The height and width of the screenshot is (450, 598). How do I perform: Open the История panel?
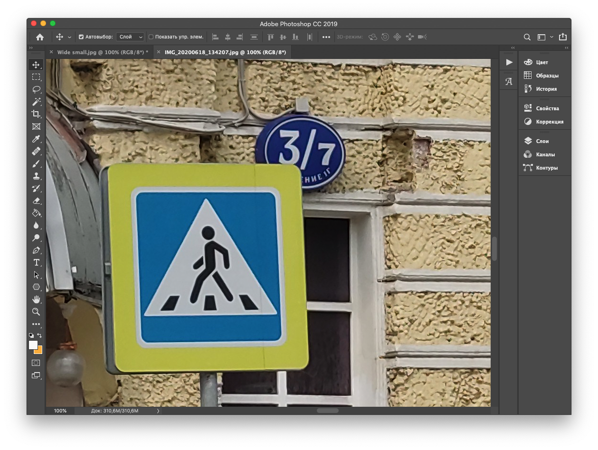(546, 89)
